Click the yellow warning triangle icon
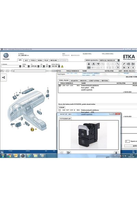This screenshot has height=206, width=137. [62, 67]
